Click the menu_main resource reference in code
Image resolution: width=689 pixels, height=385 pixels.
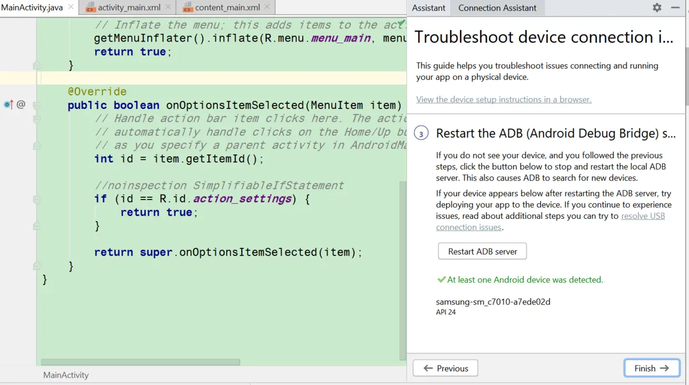(341, 38)
